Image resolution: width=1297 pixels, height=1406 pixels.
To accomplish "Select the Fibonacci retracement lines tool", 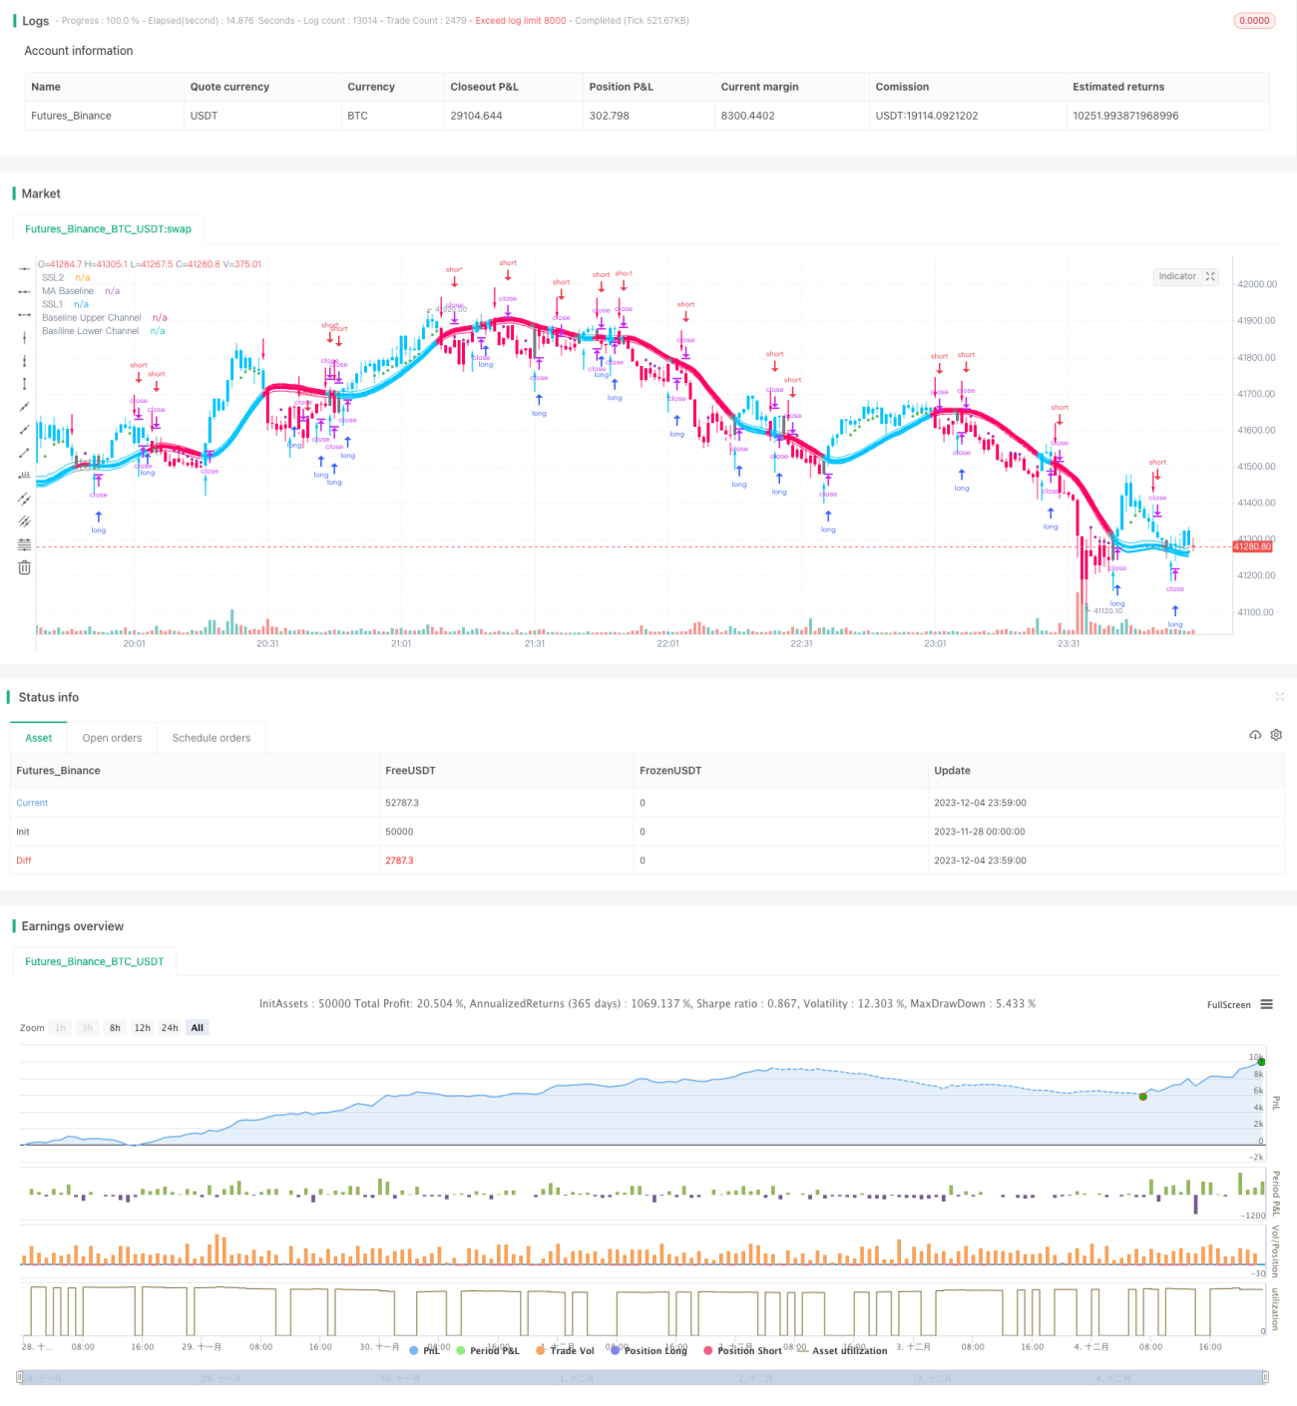I will click(24, 544).
